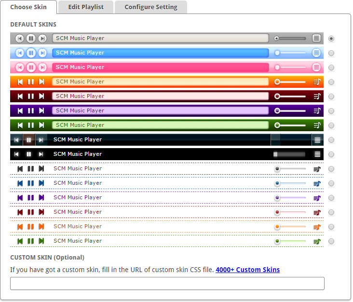Click pause on the orange bar skin
Image resolution: width=353 pixels, height=302 pixels.
pyautogui.click(x=31, y=82)
